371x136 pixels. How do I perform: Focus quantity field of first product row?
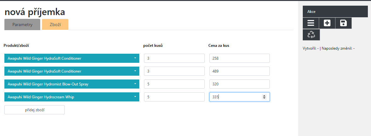(x=174, y=58)
